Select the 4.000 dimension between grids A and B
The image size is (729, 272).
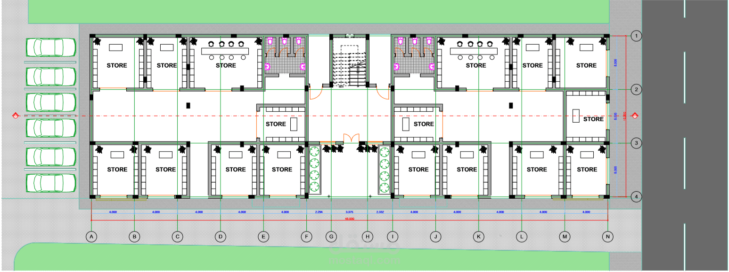(x=113, y=212)
